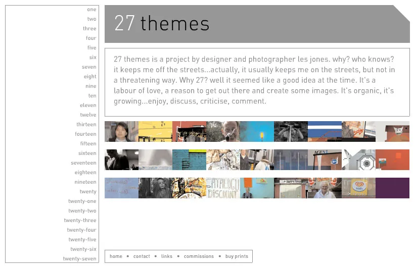Image resolution: width=415 pixels, height=268 pixels.
Task: Go to theme 'one' in sidebar
Action: [x=91, y=10]
